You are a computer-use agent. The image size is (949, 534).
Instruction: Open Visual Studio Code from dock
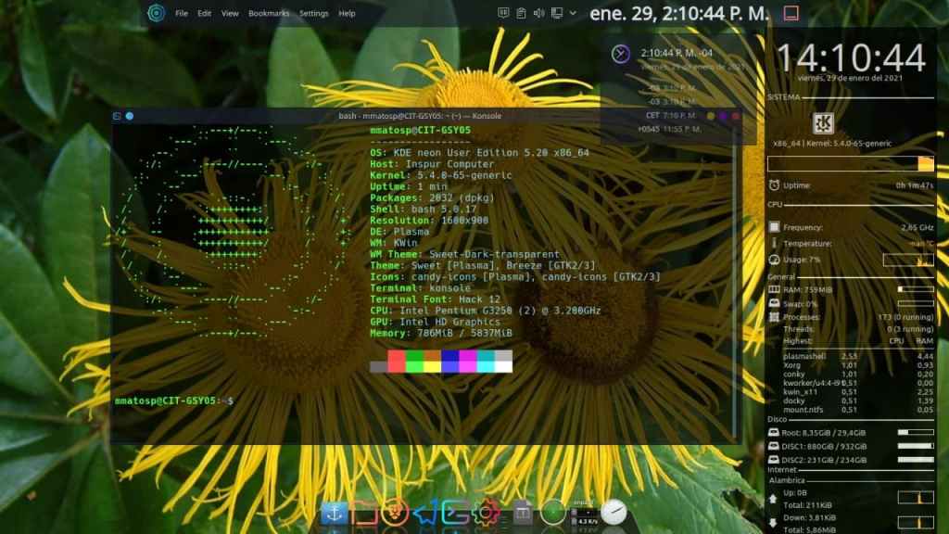tap(425, 512)
